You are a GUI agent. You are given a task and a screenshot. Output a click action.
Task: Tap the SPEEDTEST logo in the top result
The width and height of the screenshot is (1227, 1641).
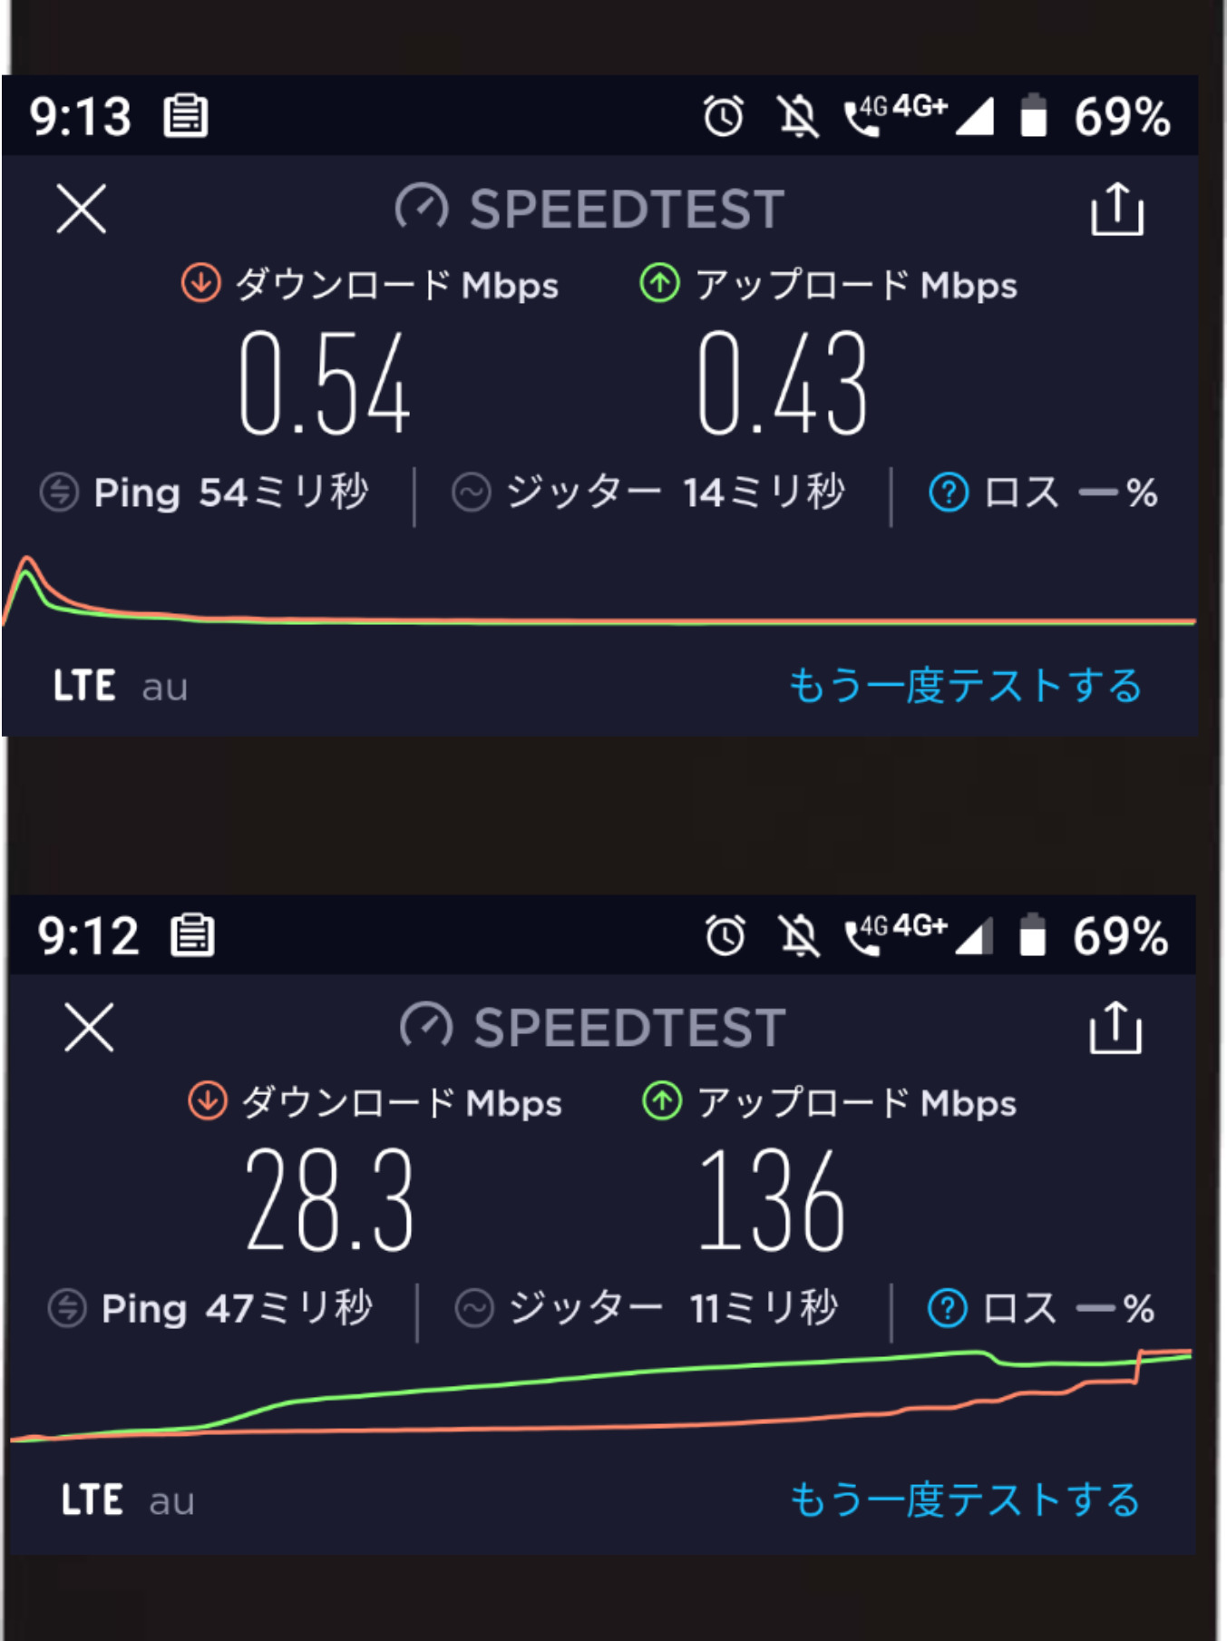click(589, 209)
